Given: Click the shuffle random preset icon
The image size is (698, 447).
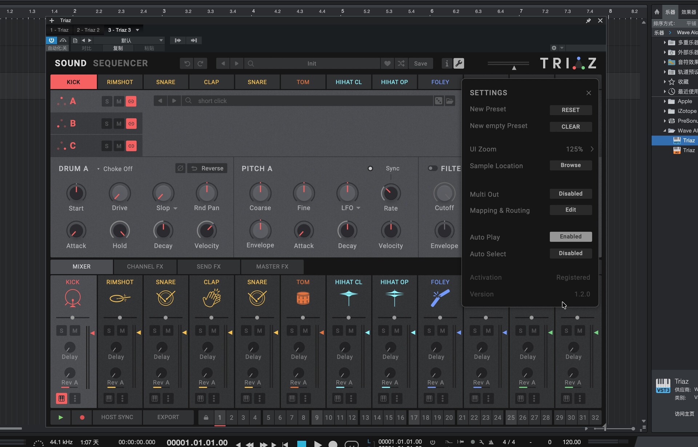Looking at the screenshot, I should pyautogui.click(x=401, y=63).
